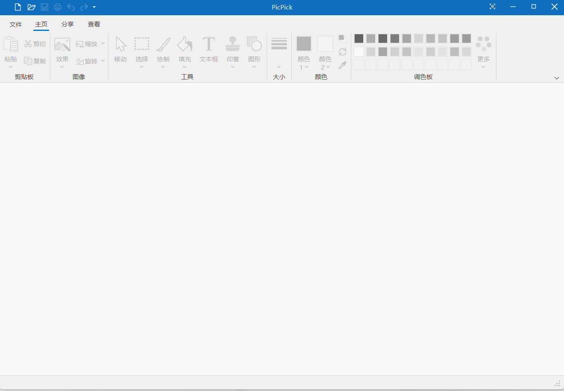Select the eyedropper color picker icon
This screenshot has height=391, width=564.
[342, 65]
